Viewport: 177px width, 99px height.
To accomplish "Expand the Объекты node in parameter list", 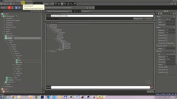I will pyautogui.click(x=48, y=25).
